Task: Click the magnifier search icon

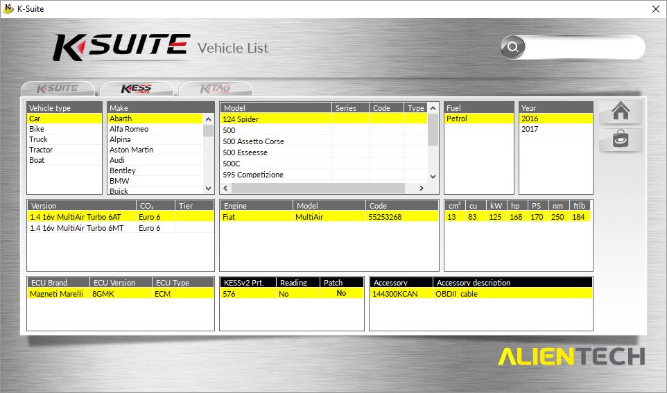Action: (513, 47)
